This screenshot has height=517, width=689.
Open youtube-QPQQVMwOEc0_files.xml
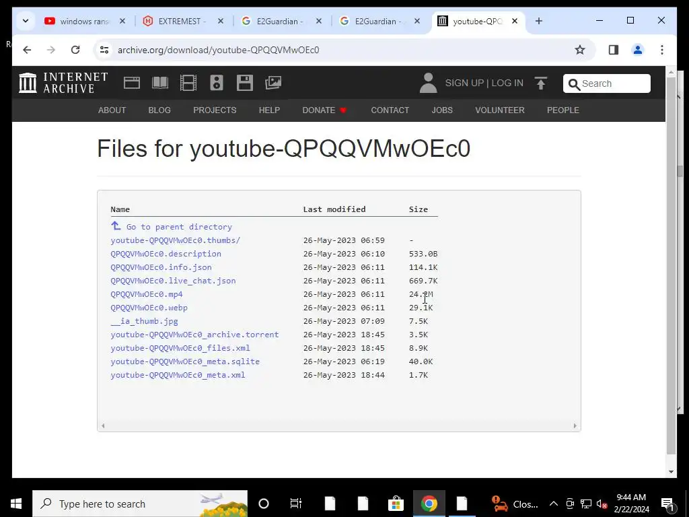(x=180, y=348)
